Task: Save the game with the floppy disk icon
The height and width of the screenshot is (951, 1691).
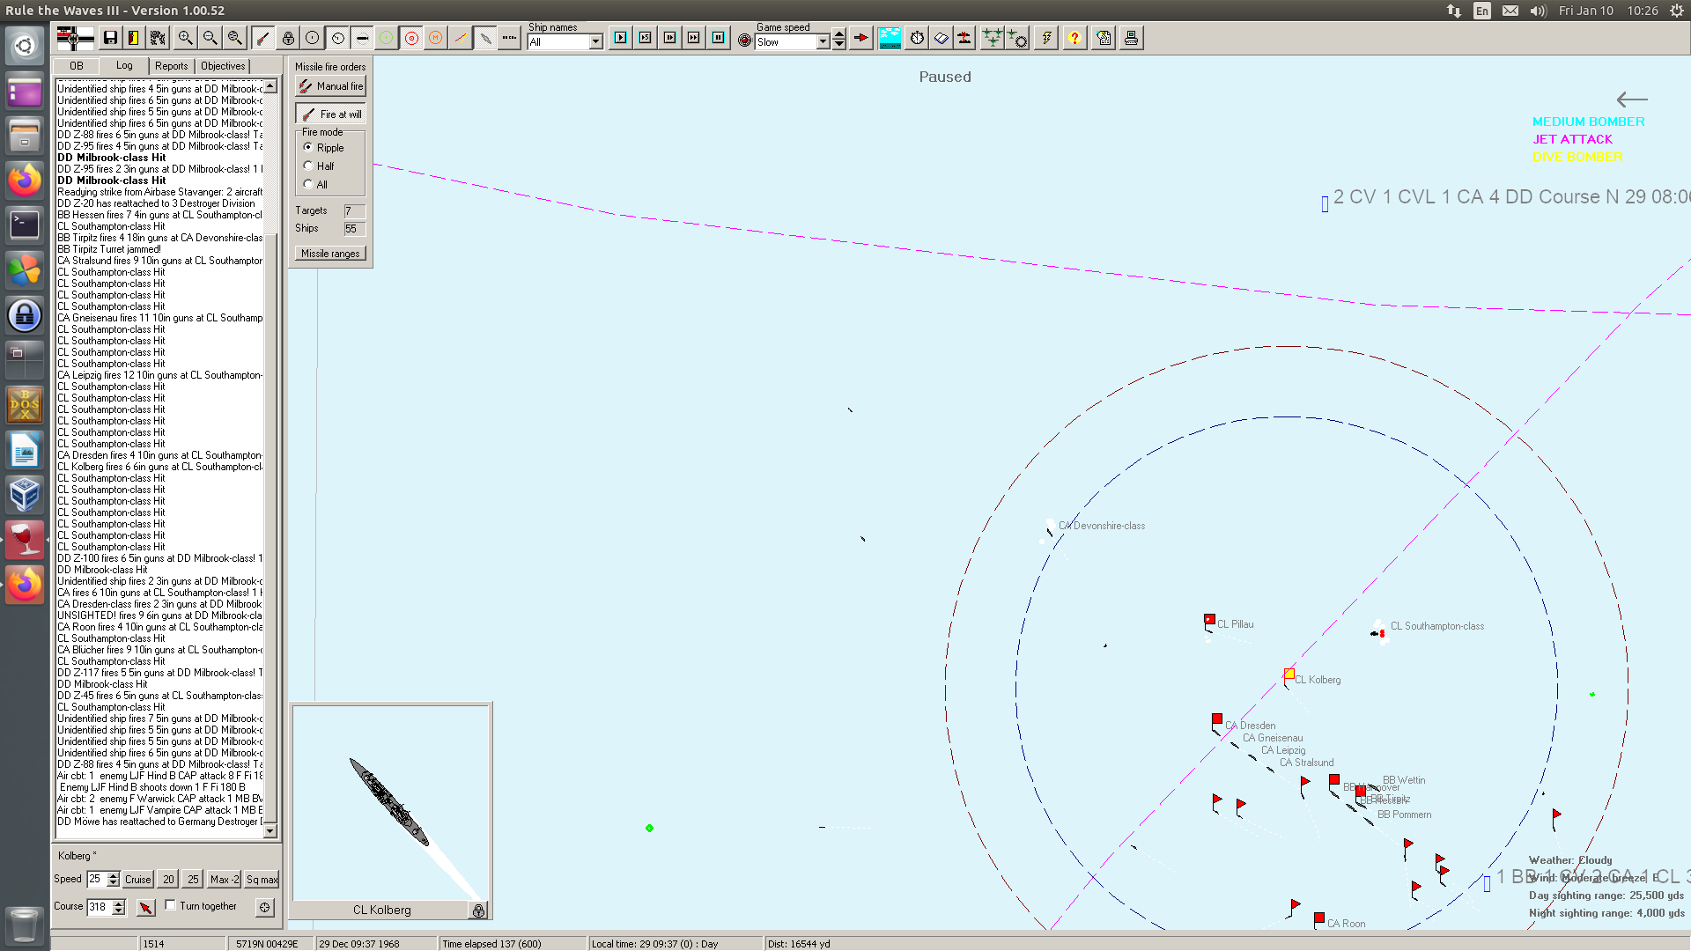Action: point(110,38)
